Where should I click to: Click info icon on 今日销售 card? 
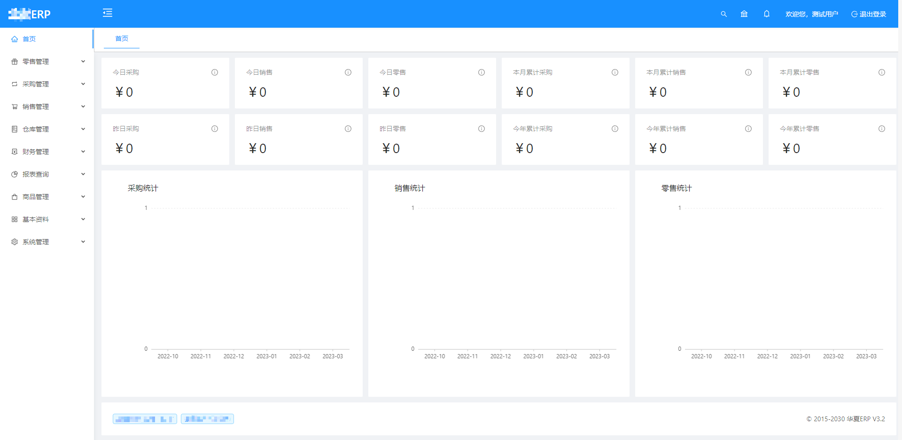point(348,72)
